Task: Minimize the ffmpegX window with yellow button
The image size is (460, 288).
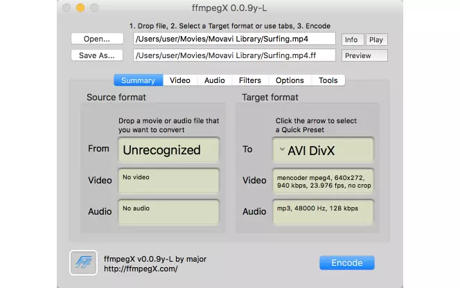Action: tap(80, 8)
